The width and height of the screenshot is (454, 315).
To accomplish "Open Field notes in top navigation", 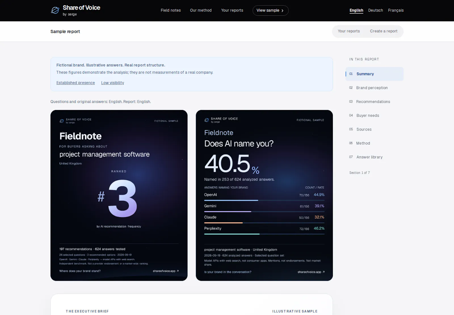I will pos(171,10).
